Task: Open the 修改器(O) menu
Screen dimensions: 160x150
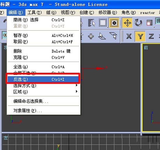Action: (x=108, y=12)
